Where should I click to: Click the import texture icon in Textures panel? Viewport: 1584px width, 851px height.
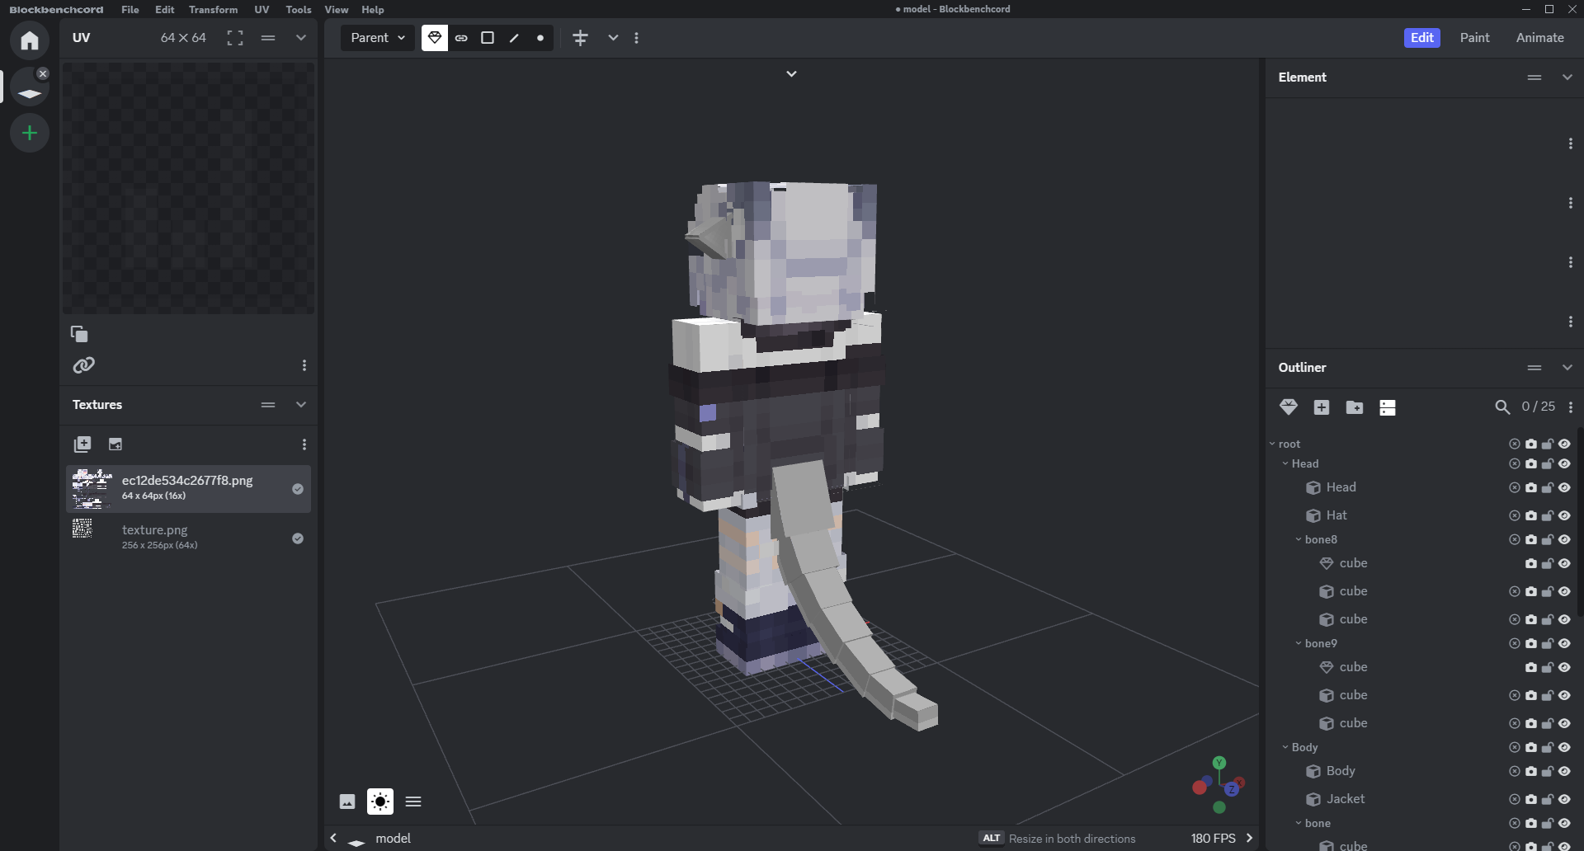click(x=82, y=444)
